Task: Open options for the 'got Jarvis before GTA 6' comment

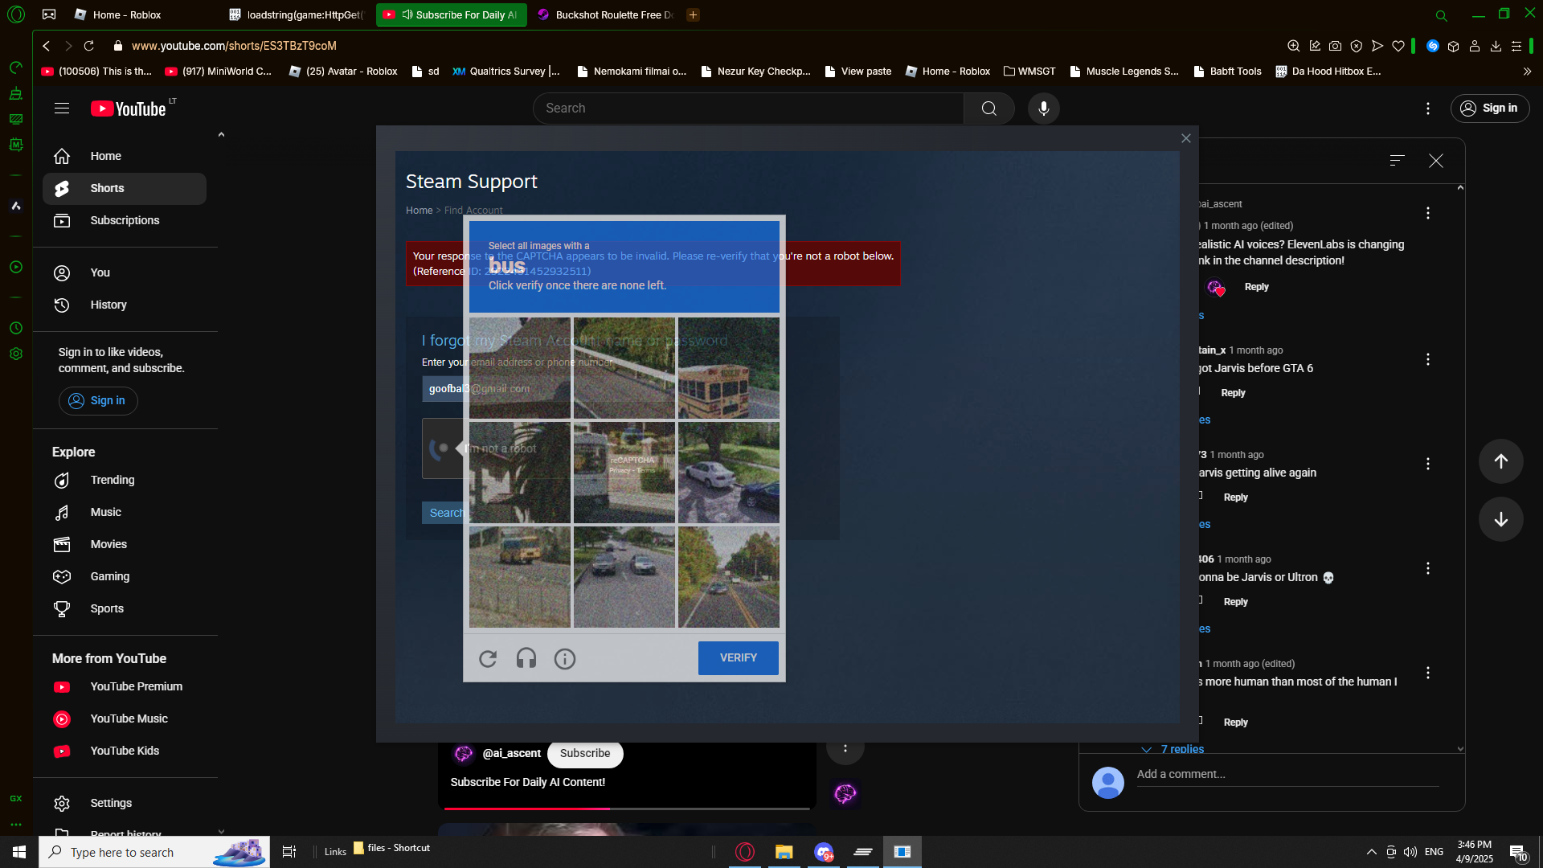Action: tap(1428, 359)
